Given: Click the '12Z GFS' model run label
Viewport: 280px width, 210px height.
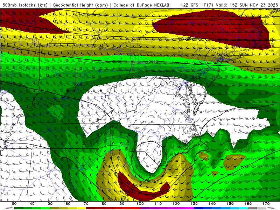Looking at the screenshot, I should pyautogui.click(x=189, y=5).
